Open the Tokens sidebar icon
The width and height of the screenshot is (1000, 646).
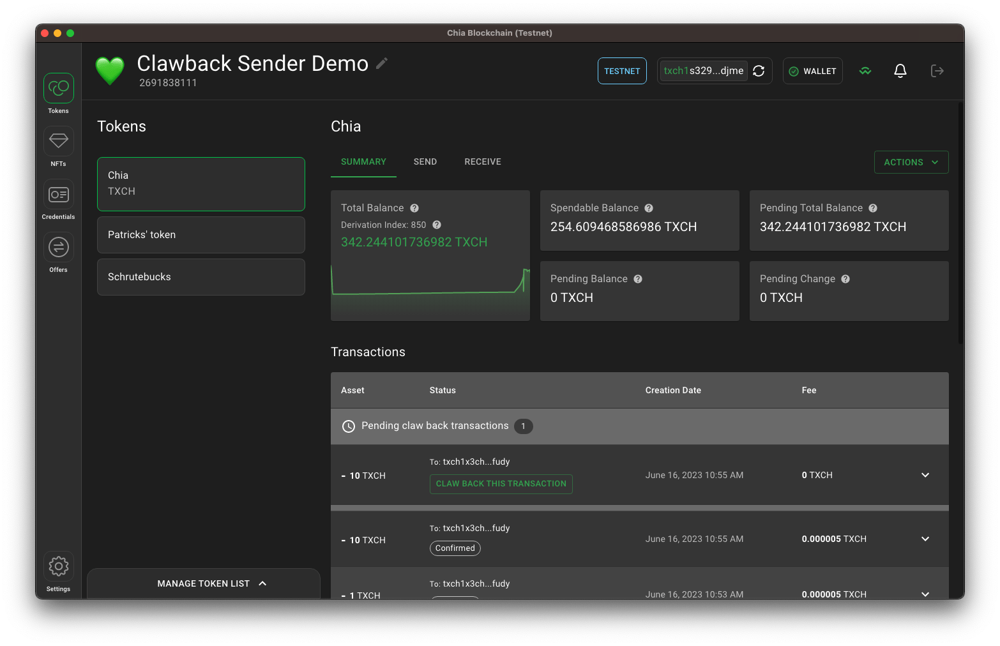pos(59,88)
